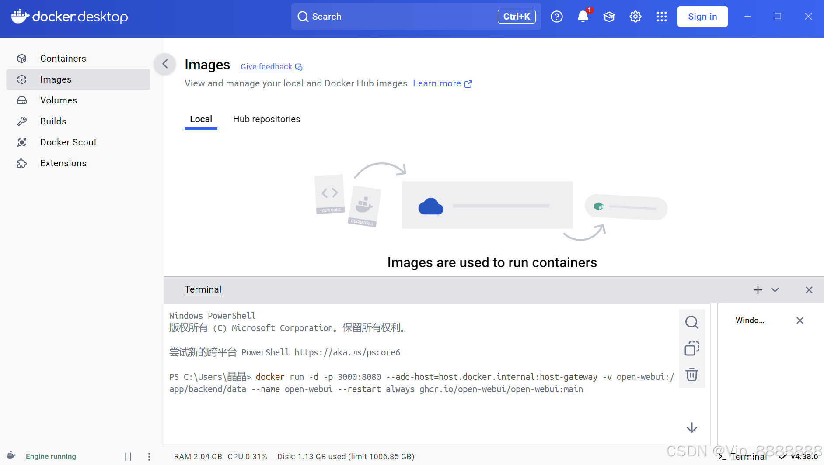This screenshot has height=465, width=824.
Task: Collapse the left sidebar with the chevron
Action: tap(165, 64)
